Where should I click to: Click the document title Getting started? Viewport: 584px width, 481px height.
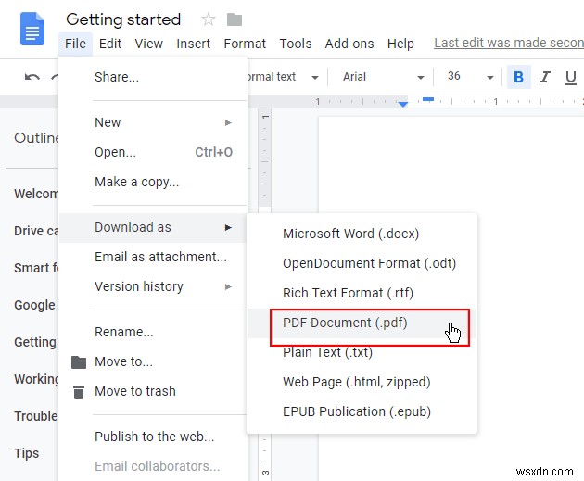[123, 19]
